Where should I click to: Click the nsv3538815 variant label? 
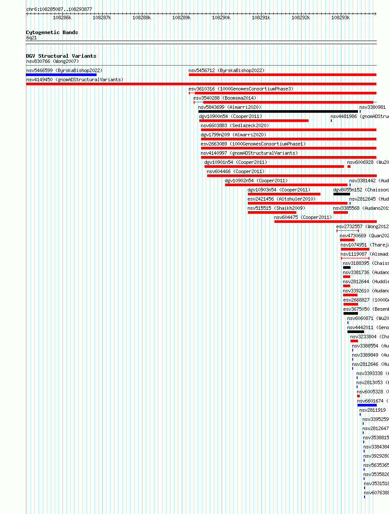(x=376, y=438)
